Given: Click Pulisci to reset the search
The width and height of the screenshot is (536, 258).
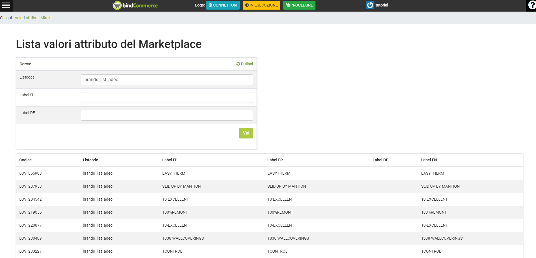Looking at the screenshot, I should (x=245, y=64).
